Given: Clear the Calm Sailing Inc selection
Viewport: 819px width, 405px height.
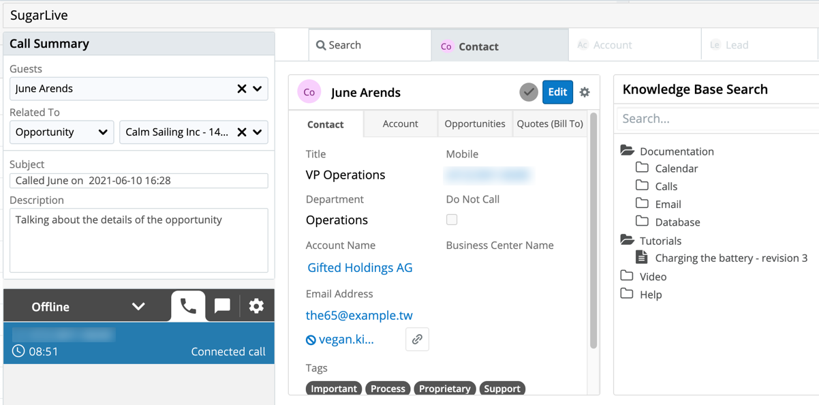Looking at the screenshot, I should [241, 132].
